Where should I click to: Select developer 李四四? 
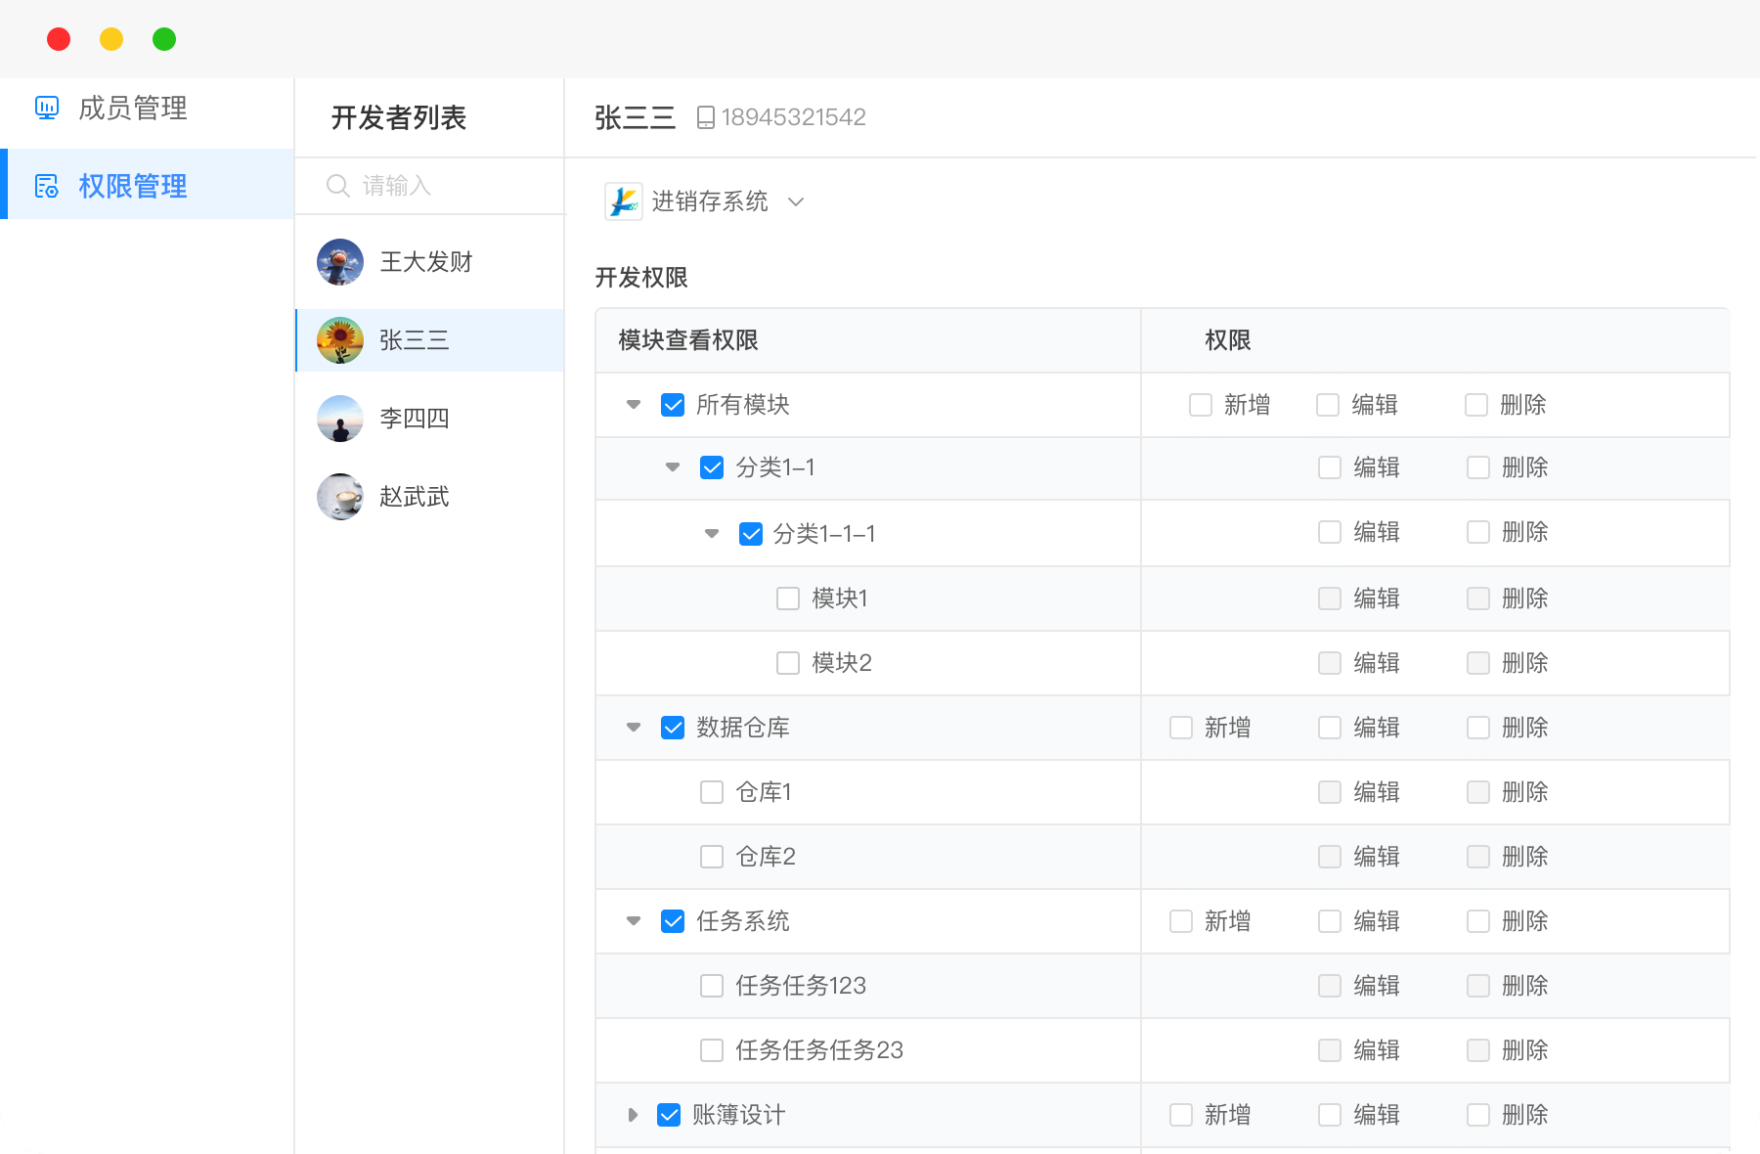[x=430, y=419]
